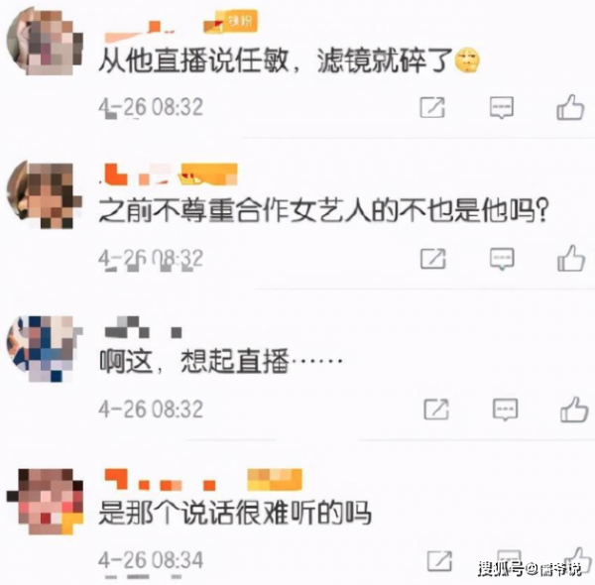Tap the 搜狐号 watermark link

click(530, 569)
